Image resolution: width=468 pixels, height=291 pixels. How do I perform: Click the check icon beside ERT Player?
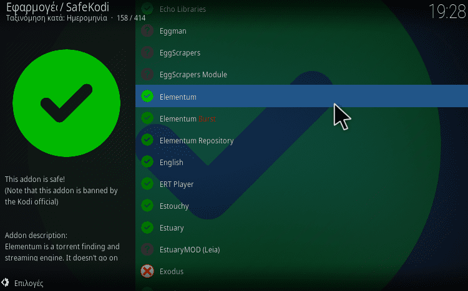[x=147, y=184]
